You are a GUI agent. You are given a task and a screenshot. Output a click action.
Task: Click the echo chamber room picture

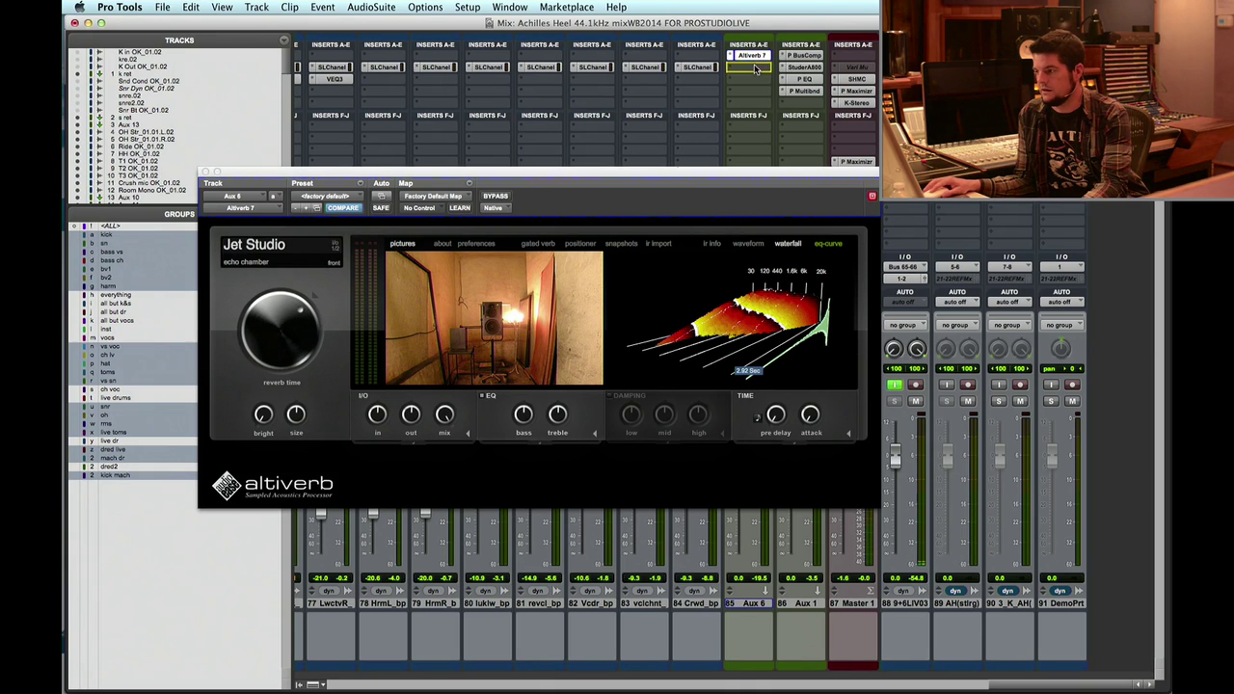point(494,318)
